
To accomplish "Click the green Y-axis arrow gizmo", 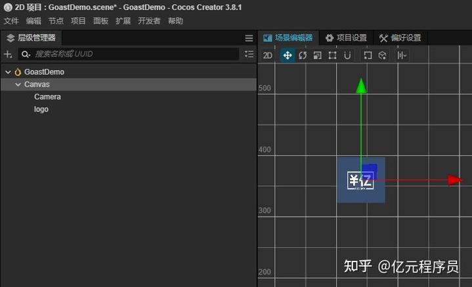I will (361, 86).
